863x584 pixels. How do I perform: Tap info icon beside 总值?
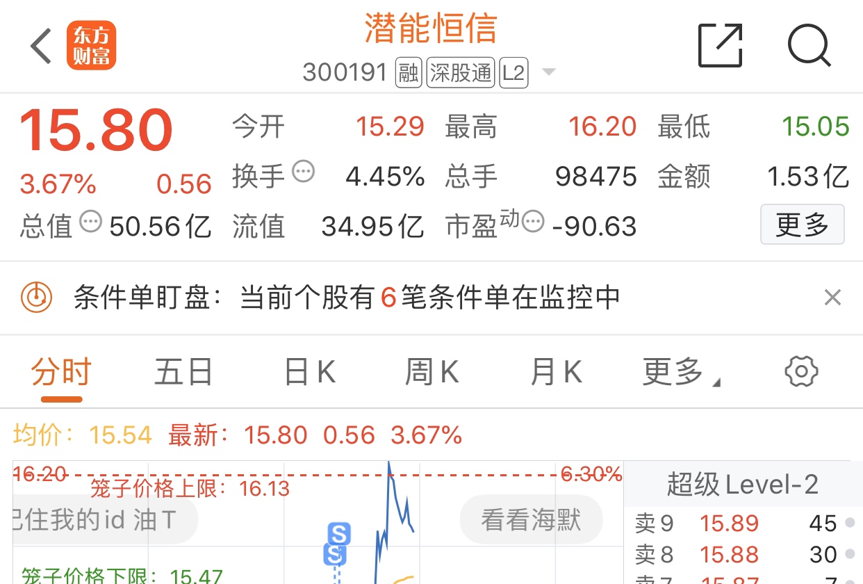(90, 222)
